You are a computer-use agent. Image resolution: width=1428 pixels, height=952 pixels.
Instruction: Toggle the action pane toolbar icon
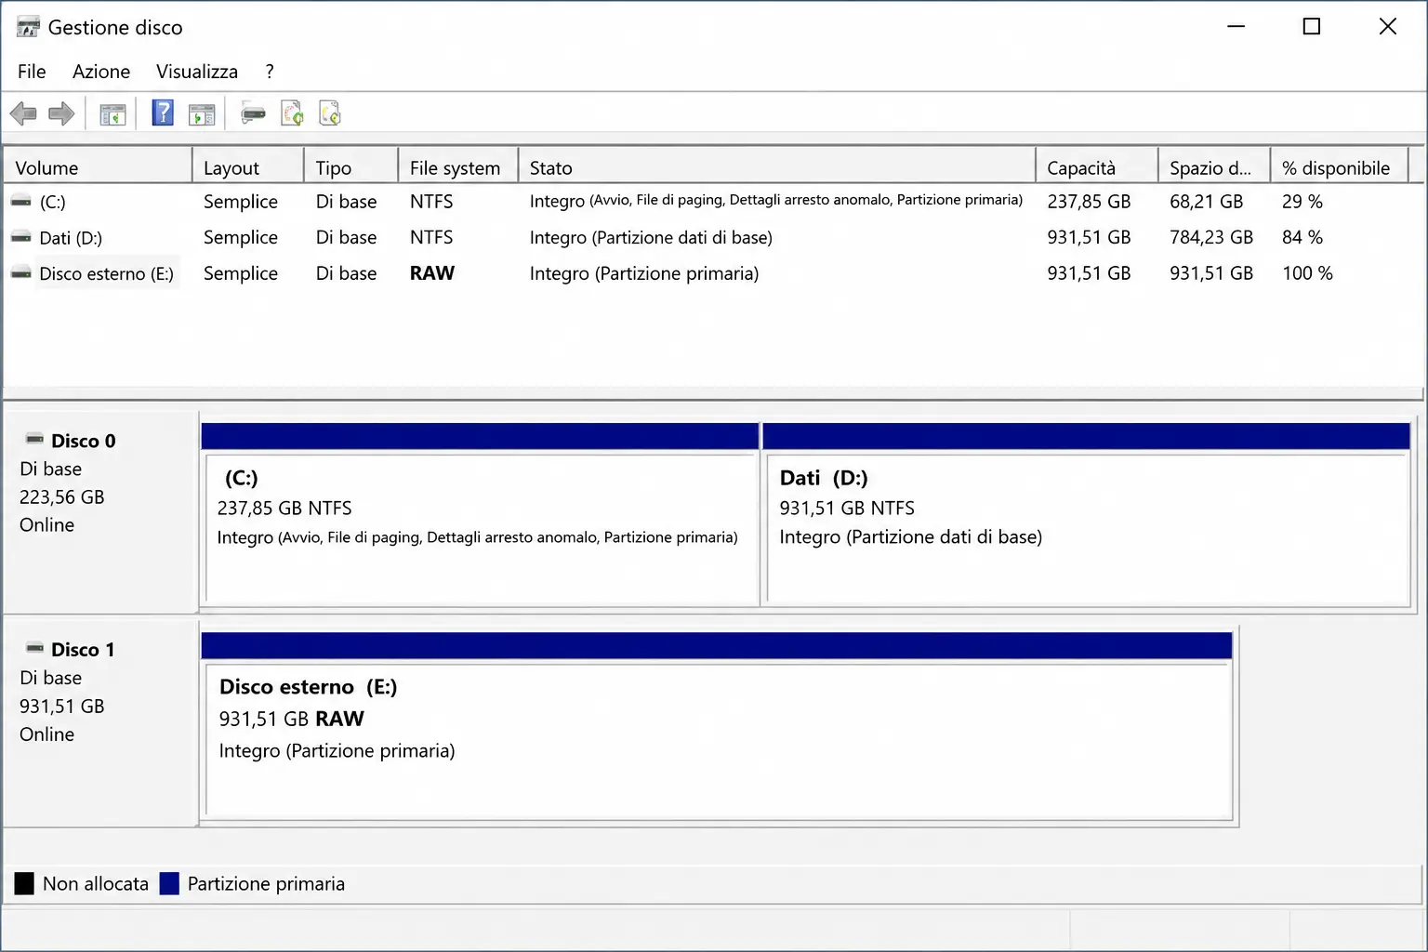[x=201, y=114]
